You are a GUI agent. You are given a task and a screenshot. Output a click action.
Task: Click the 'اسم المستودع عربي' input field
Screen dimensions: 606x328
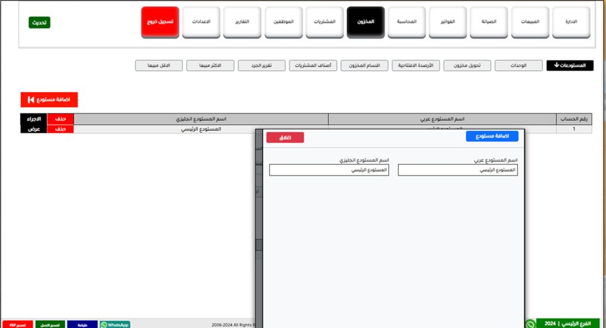coord(457,170)
